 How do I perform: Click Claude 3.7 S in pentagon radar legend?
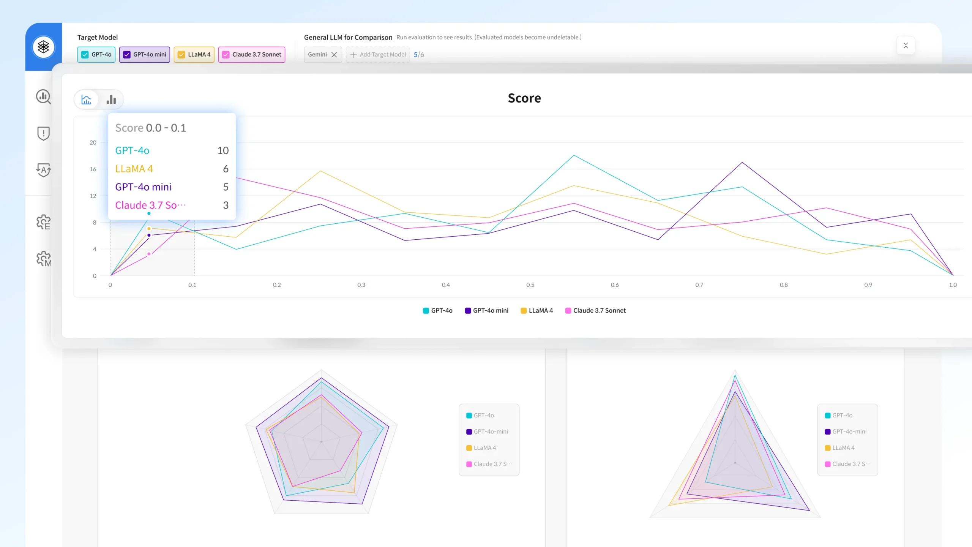tap(489, 464)
